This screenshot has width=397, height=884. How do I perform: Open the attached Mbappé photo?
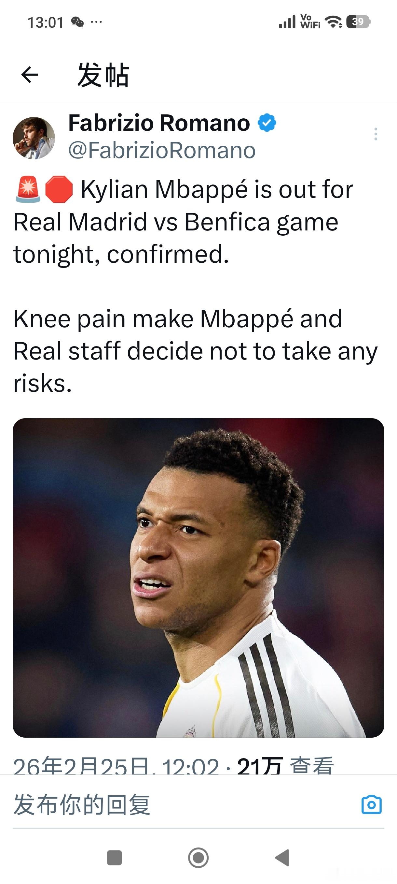[x=198, y=578]
